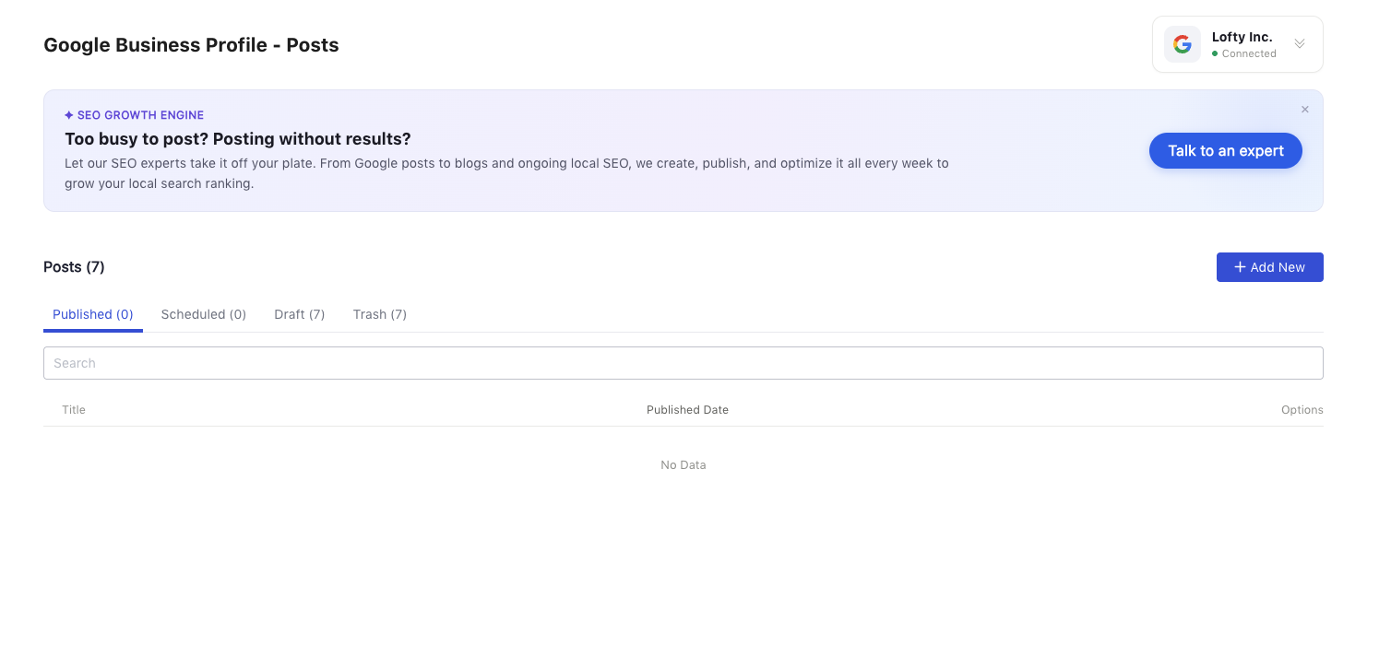Click the Add New post button
The height and width of the screenshot is (645, 1391).
[1270, 267]
